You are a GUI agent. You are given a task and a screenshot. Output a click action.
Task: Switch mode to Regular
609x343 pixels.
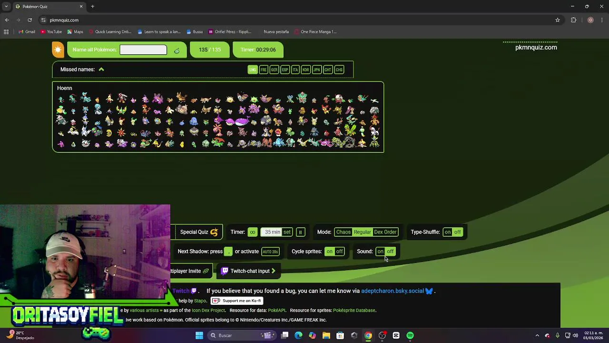[362, 232]
